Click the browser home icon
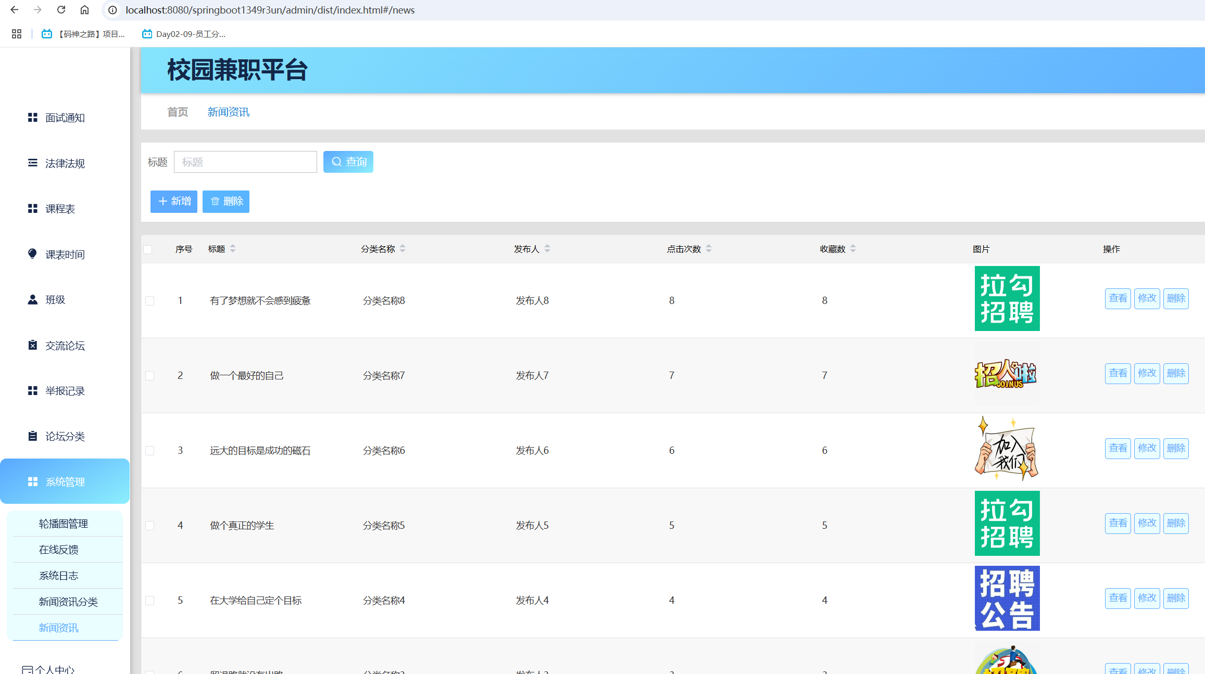 coord(84,10)
